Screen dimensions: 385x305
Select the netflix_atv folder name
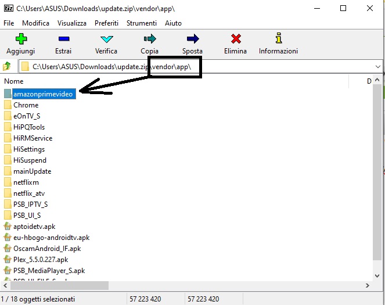tap(29, 193)
